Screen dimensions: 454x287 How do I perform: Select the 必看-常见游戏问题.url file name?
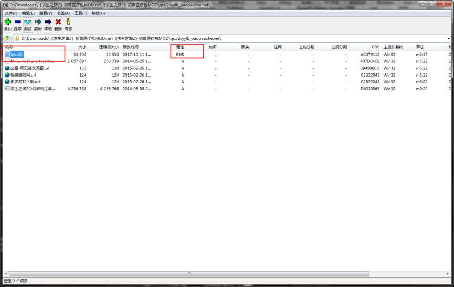[30, 68]
